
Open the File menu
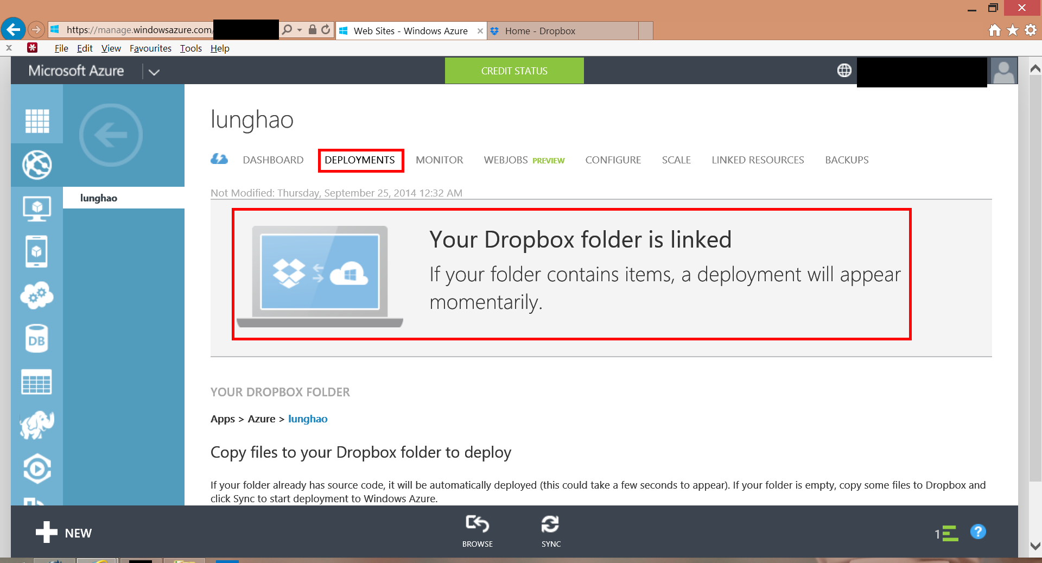[x=61, y=48]
